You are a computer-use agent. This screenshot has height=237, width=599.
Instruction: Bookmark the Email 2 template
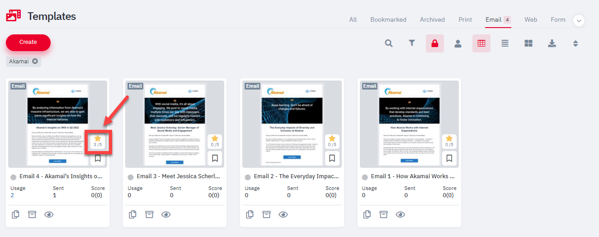click(332, 158)
